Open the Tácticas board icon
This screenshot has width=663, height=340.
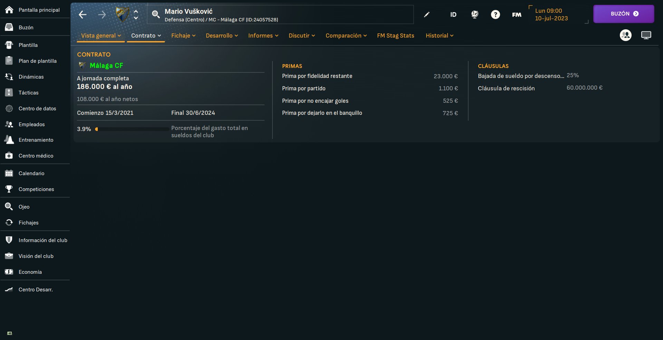(9, 92)
